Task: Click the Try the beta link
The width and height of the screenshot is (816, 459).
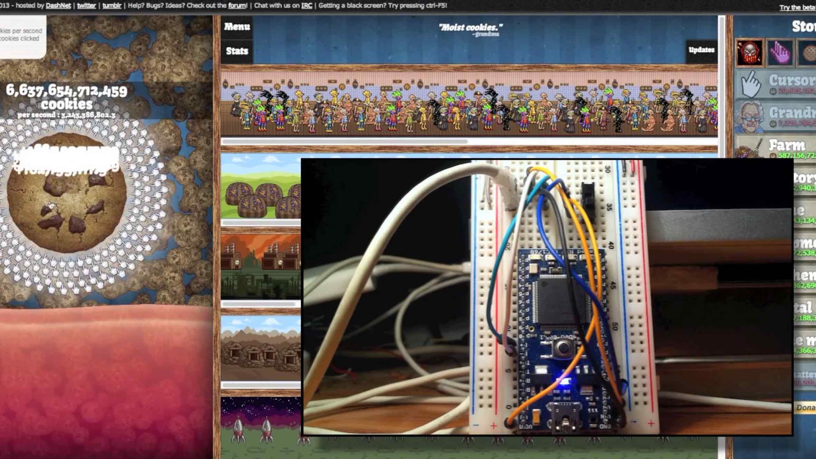Action: (x=797, y=8)
